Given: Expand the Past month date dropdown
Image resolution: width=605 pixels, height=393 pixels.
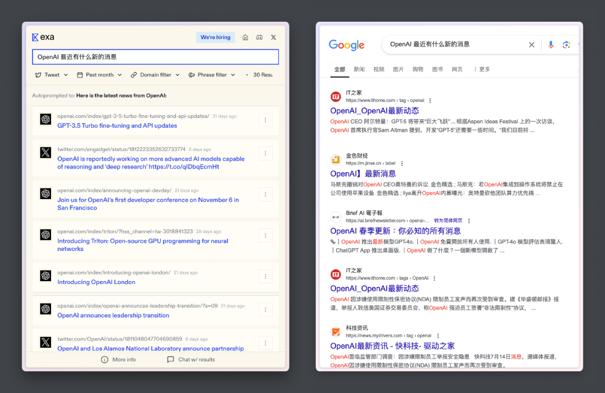Looking at the screenshot, I should point(99,75).
